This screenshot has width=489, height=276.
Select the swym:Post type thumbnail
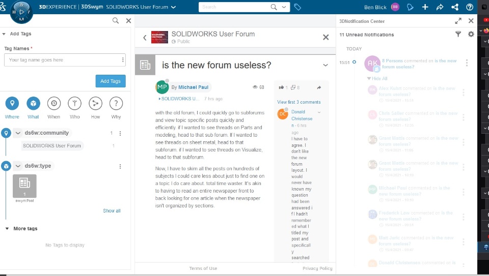(24, 186)
